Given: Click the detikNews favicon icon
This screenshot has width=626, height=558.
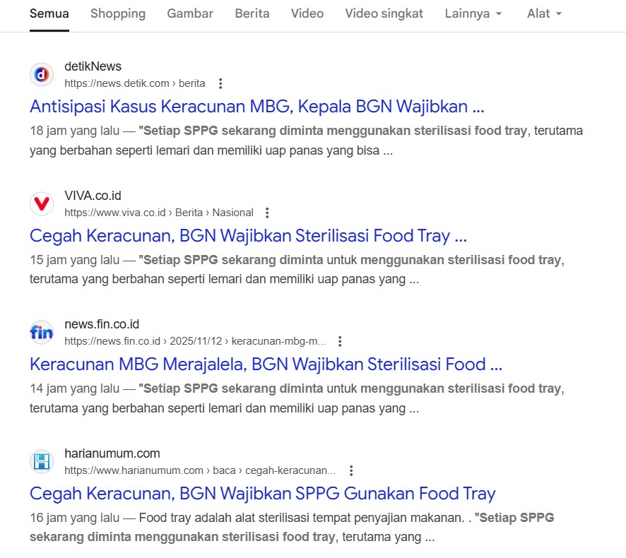Looking at the screenshot, I should click(x=42, y=75).
